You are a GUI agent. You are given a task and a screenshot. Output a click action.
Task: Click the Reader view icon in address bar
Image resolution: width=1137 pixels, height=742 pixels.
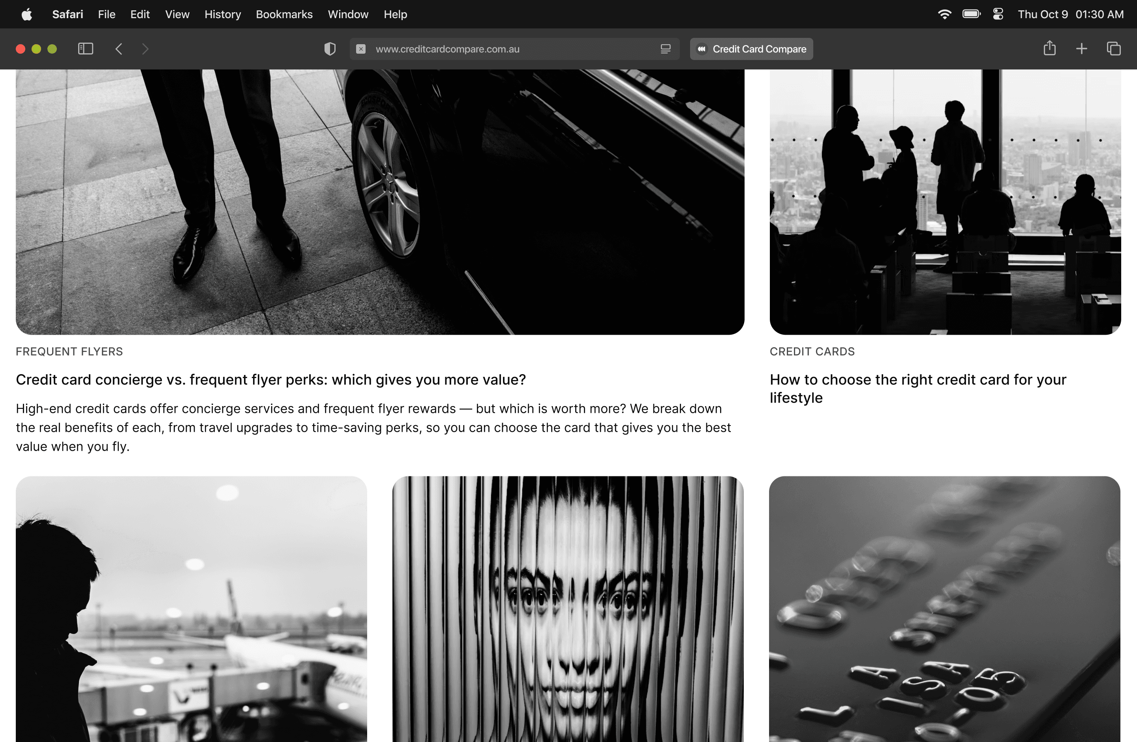(666, 49)
